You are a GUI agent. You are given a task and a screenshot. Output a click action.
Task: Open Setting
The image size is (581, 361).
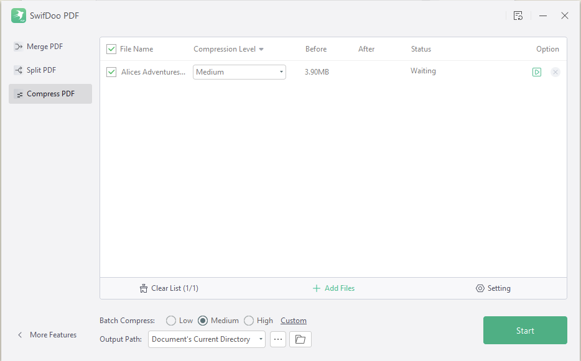point(499,288)
